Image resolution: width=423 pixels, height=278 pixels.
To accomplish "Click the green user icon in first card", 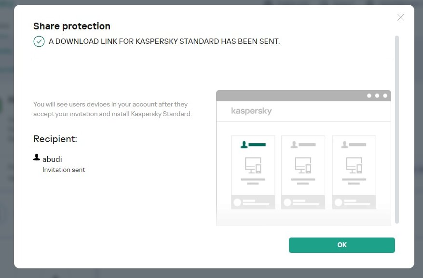I will 245,144.
